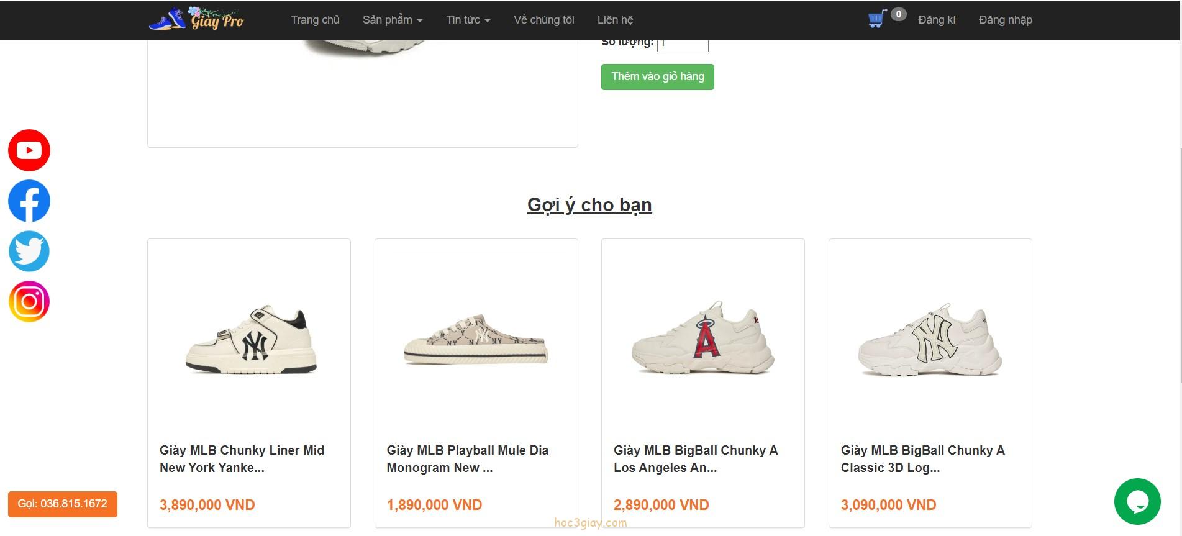Click the Gọi: 036.815.1672 button
The width and height of the screenshot is (1182, 536).
[x=62, y=504]
